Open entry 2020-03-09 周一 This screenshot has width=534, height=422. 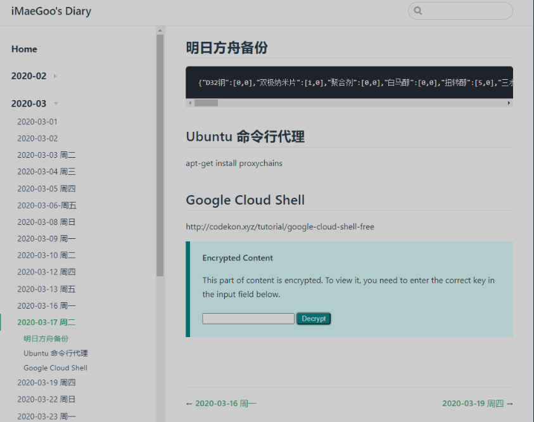click(x=46, y=239)
